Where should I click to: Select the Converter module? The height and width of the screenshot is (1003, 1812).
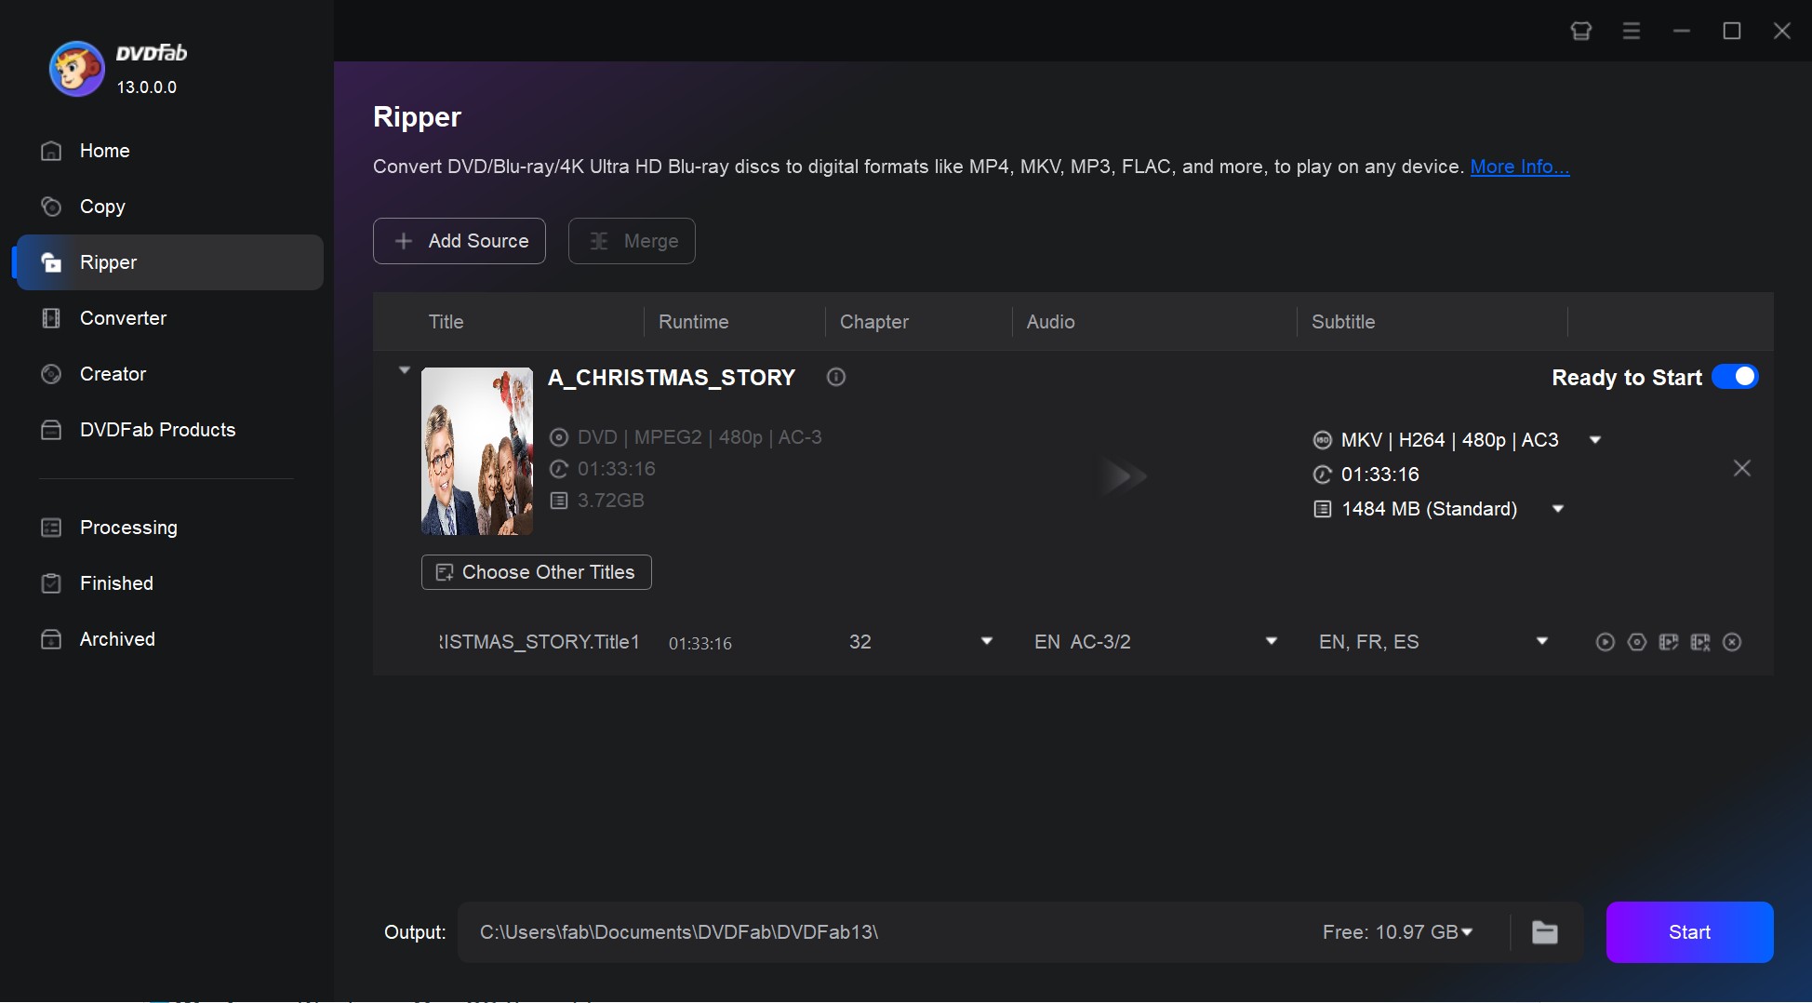click(x=122, y=318)
